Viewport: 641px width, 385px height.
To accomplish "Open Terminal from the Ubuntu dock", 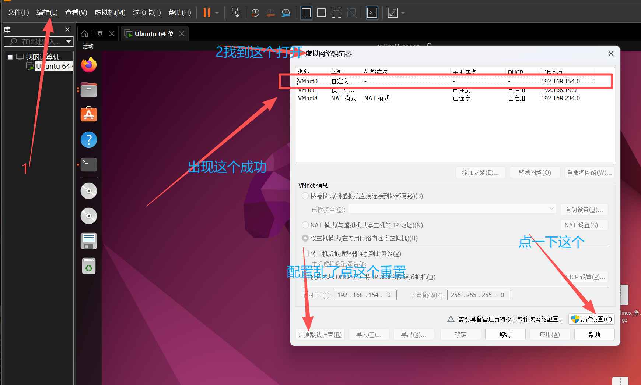I will pyautogui.click(x=89, y=165).
